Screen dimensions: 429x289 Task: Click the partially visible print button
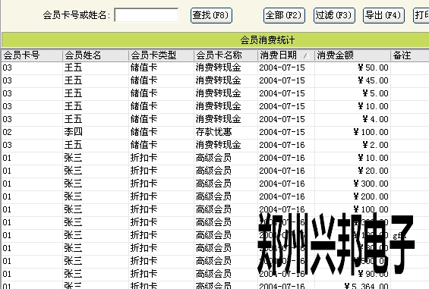pos(421,15)
